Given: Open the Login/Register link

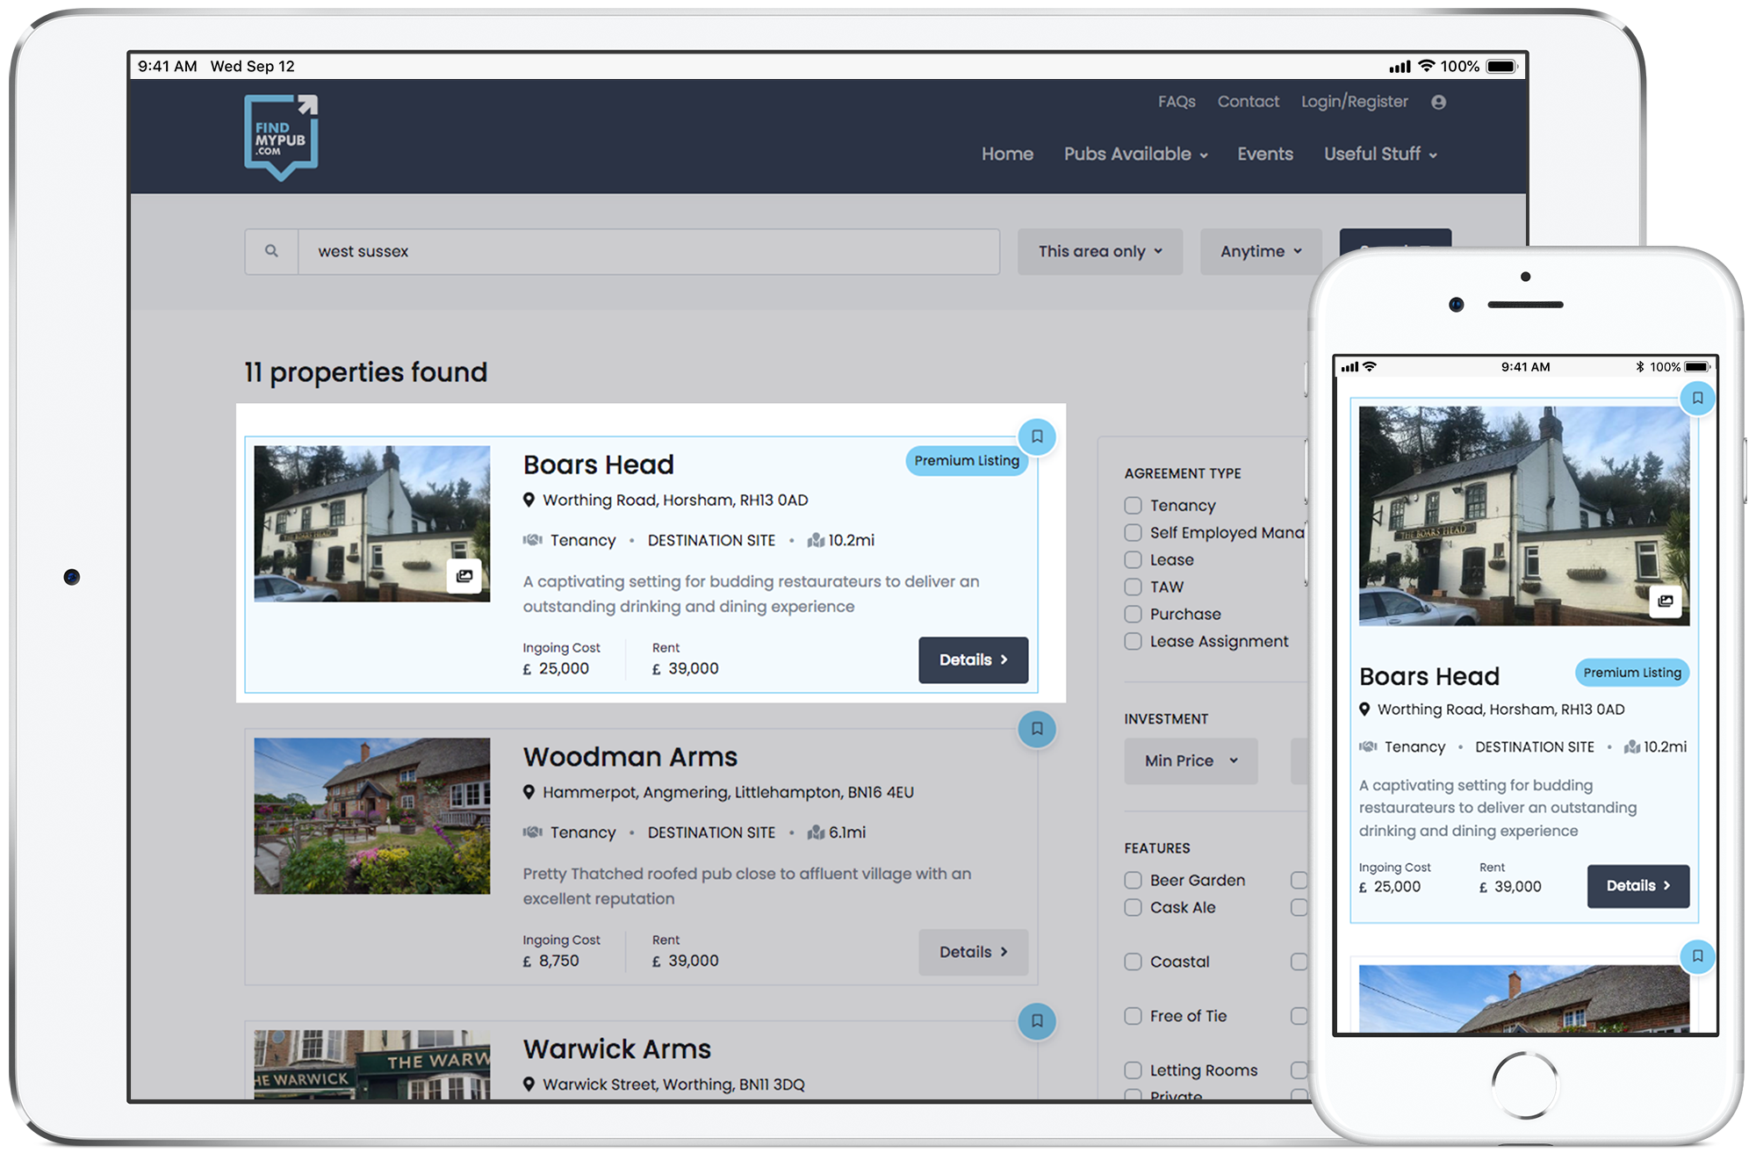Looking at the screenshot, I should tap(1354, 102).
